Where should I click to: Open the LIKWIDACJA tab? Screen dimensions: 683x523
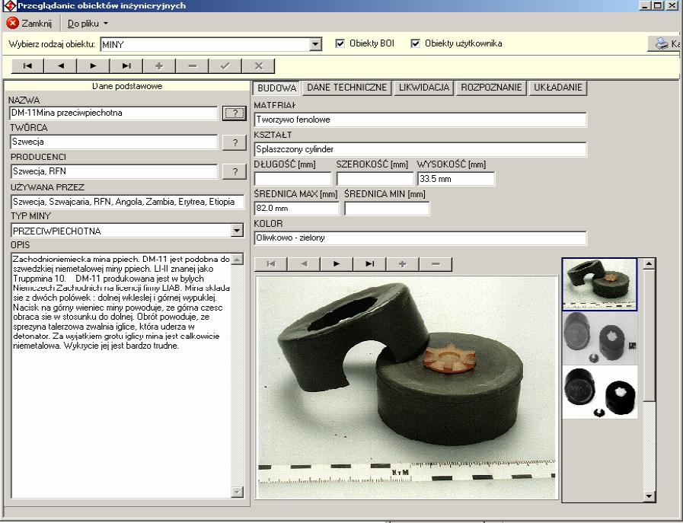(424, 88)
